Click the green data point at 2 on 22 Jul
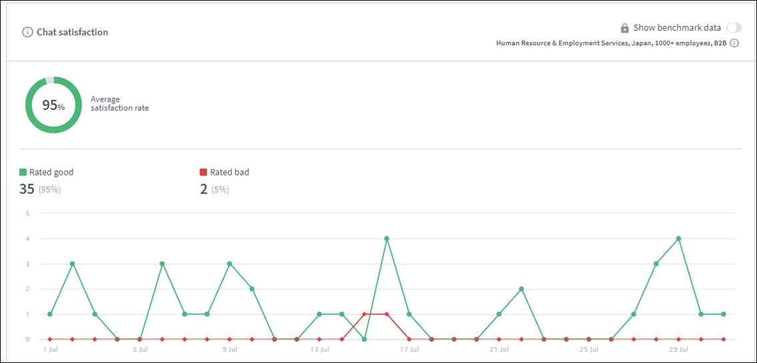 tap(521, 289)
